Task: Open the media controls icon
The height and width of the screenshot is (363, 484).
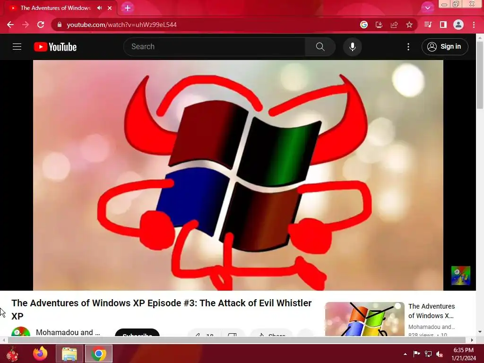Action: [428, 25]
